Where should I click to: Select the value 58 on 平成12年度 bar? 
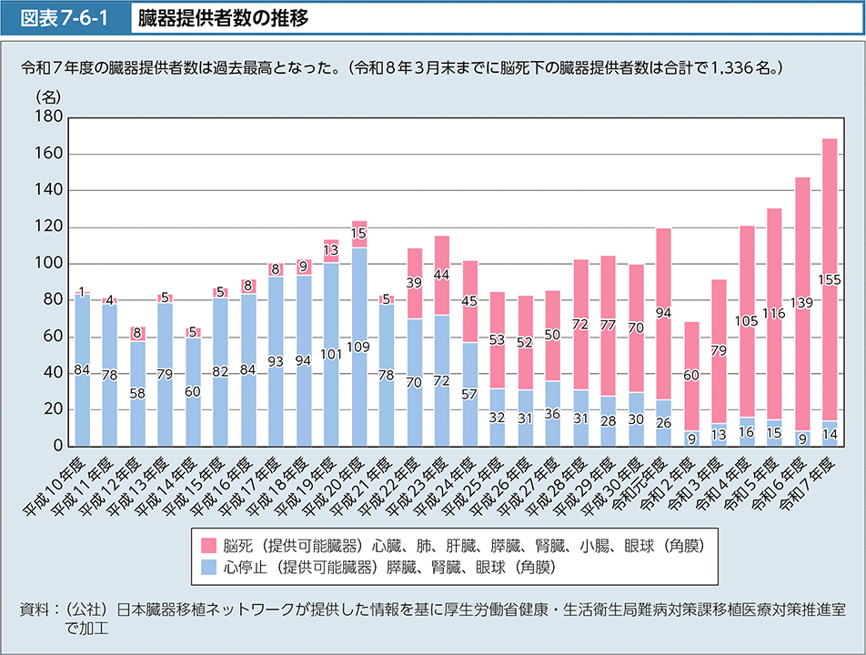tap(137, 393)
